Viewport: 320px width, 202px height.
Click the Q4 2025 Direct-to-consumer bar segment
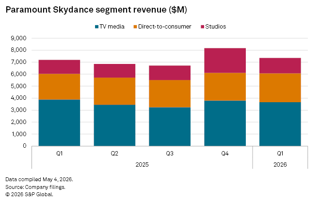pyautogui.click(x=225, y=87)
